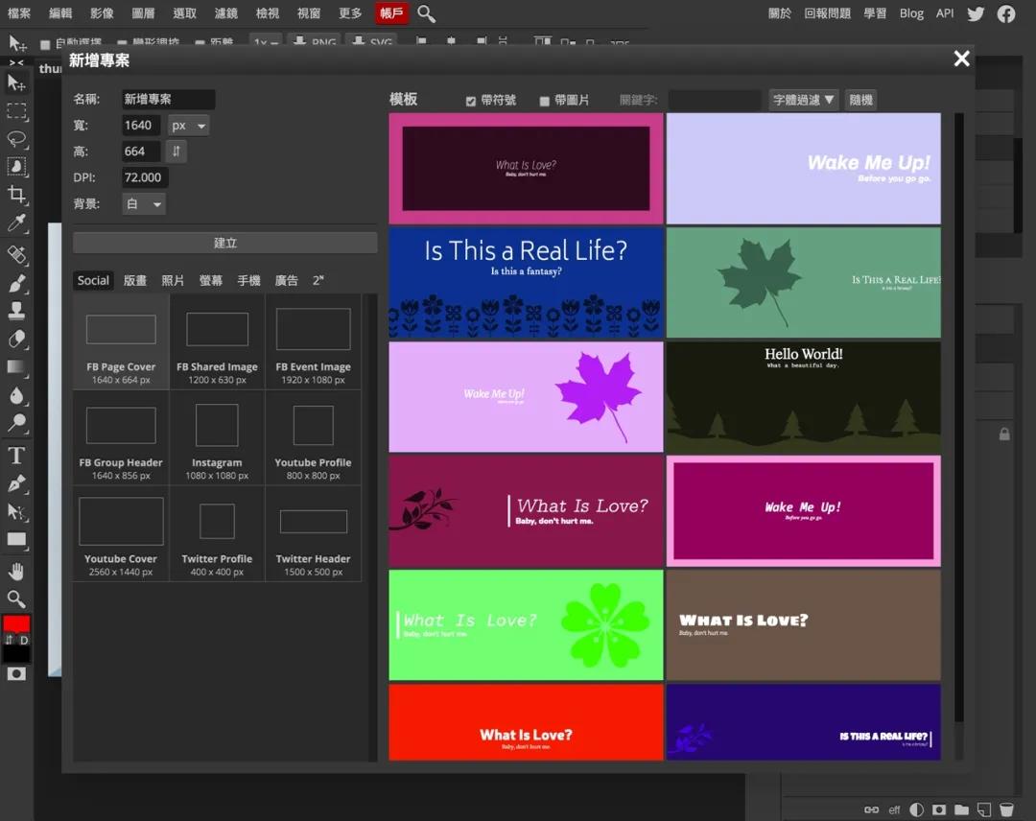The image size is (1036, 821).
Task: Click the 建立 button
Action: click(224, 243)
